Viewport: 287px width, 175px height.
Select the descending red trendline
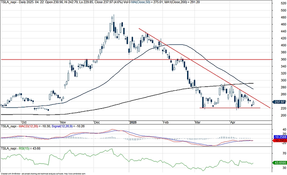coord(205,68)
